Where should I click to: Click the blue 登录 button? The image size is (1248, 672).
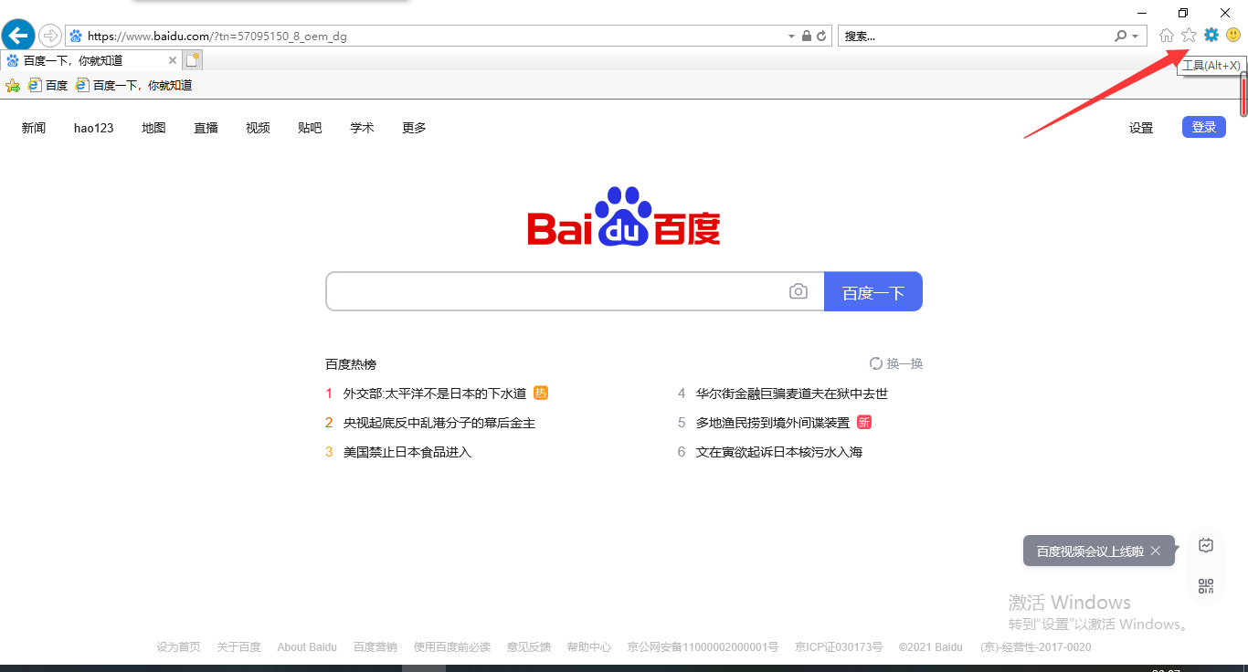[1203, 127]
